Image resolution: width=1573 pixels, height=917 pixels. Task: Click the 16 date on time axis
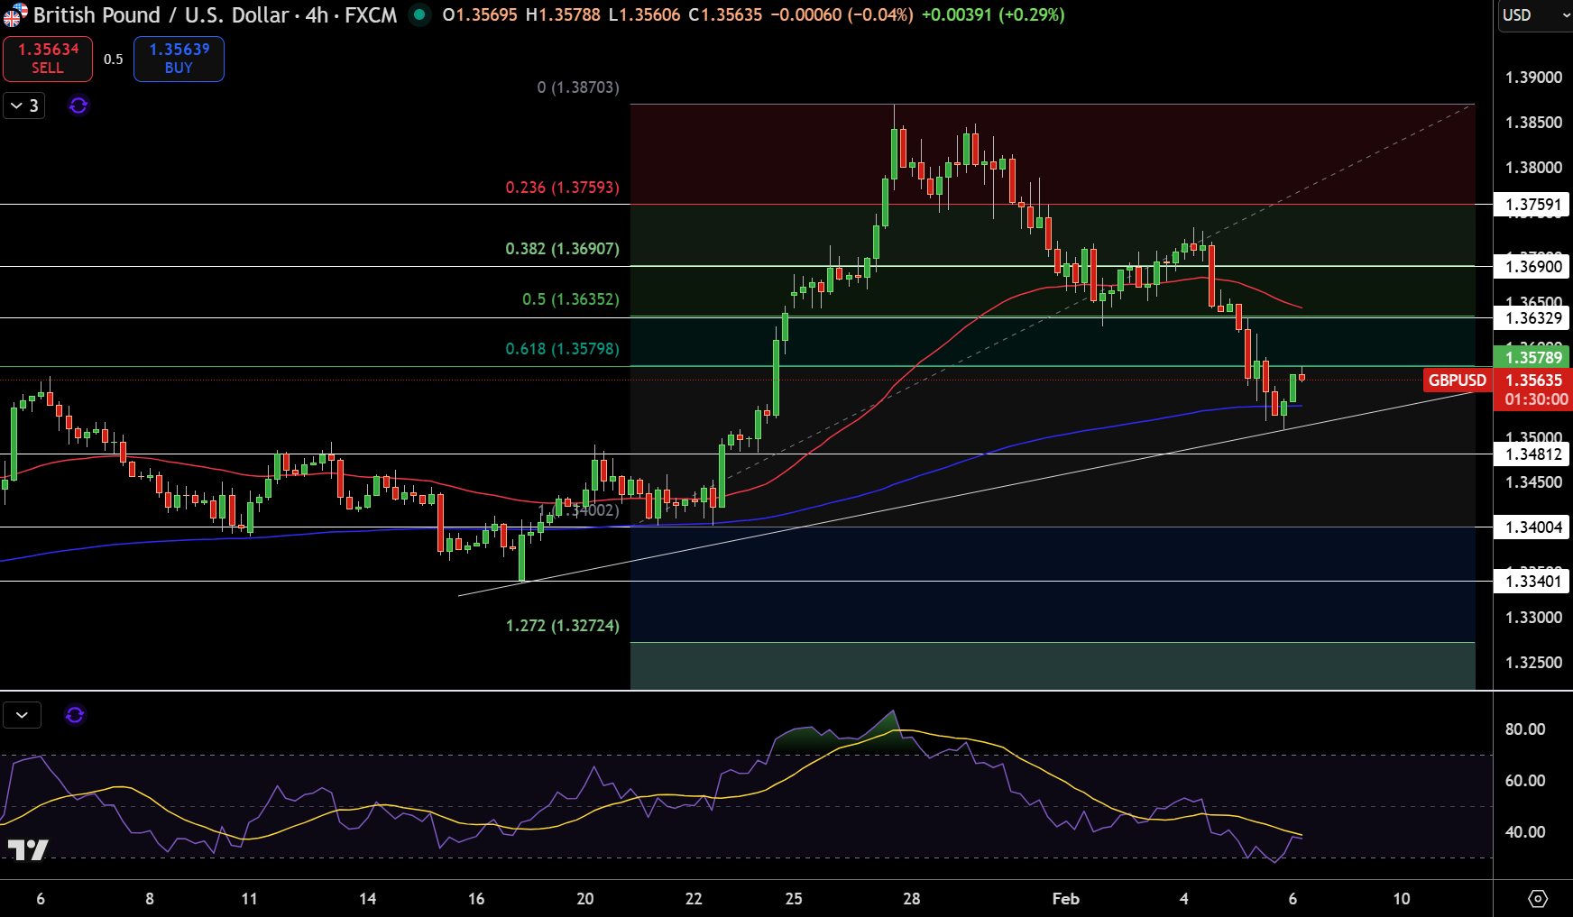tap(476, 899)
